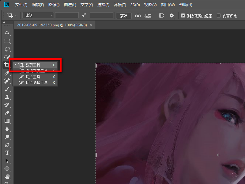Open the 窗口(W) menu

[x=168, y=5]
